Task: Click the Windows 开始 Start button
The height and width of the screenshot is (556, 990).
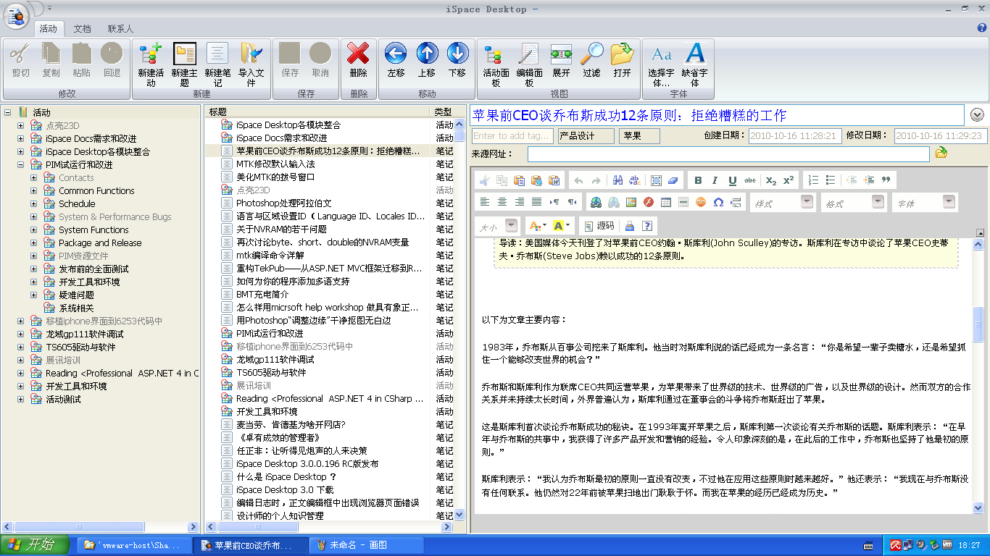Action: coord(36,545)
